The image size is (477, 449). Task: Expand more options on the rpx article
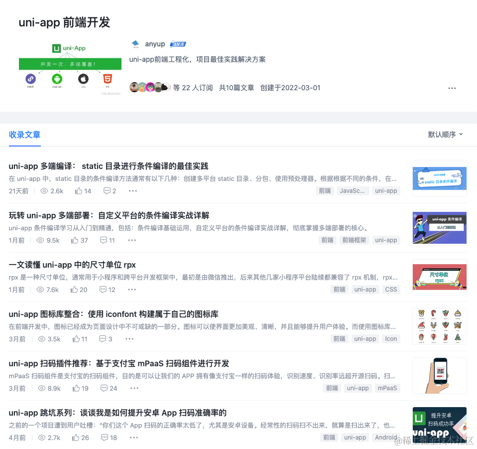tap(132, 290)
